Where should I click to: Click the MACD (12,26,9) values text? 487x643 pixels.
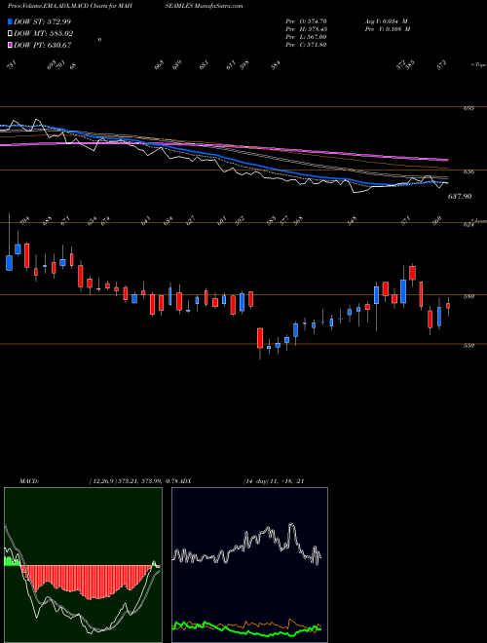coord(133,481)
